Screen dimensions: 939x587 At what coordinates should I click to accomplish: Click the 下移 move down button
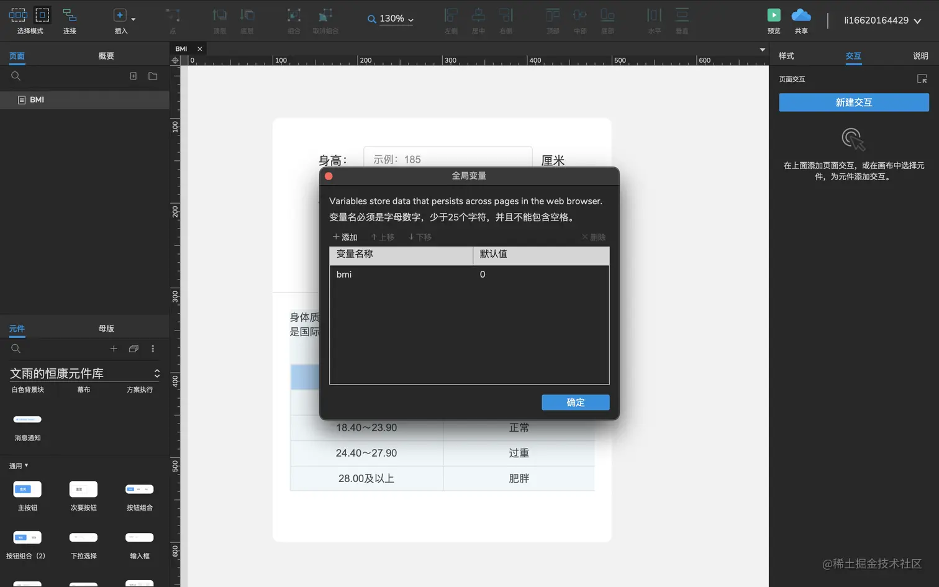point(420,237)
